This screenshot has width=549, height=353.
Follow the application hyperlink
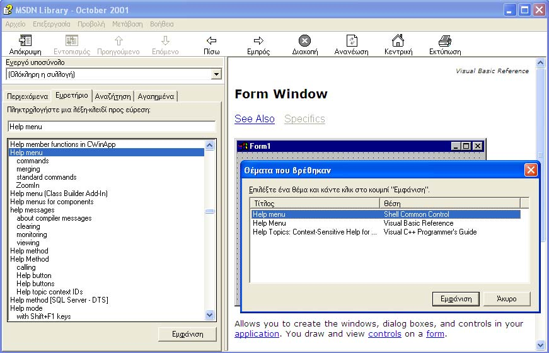257,333
